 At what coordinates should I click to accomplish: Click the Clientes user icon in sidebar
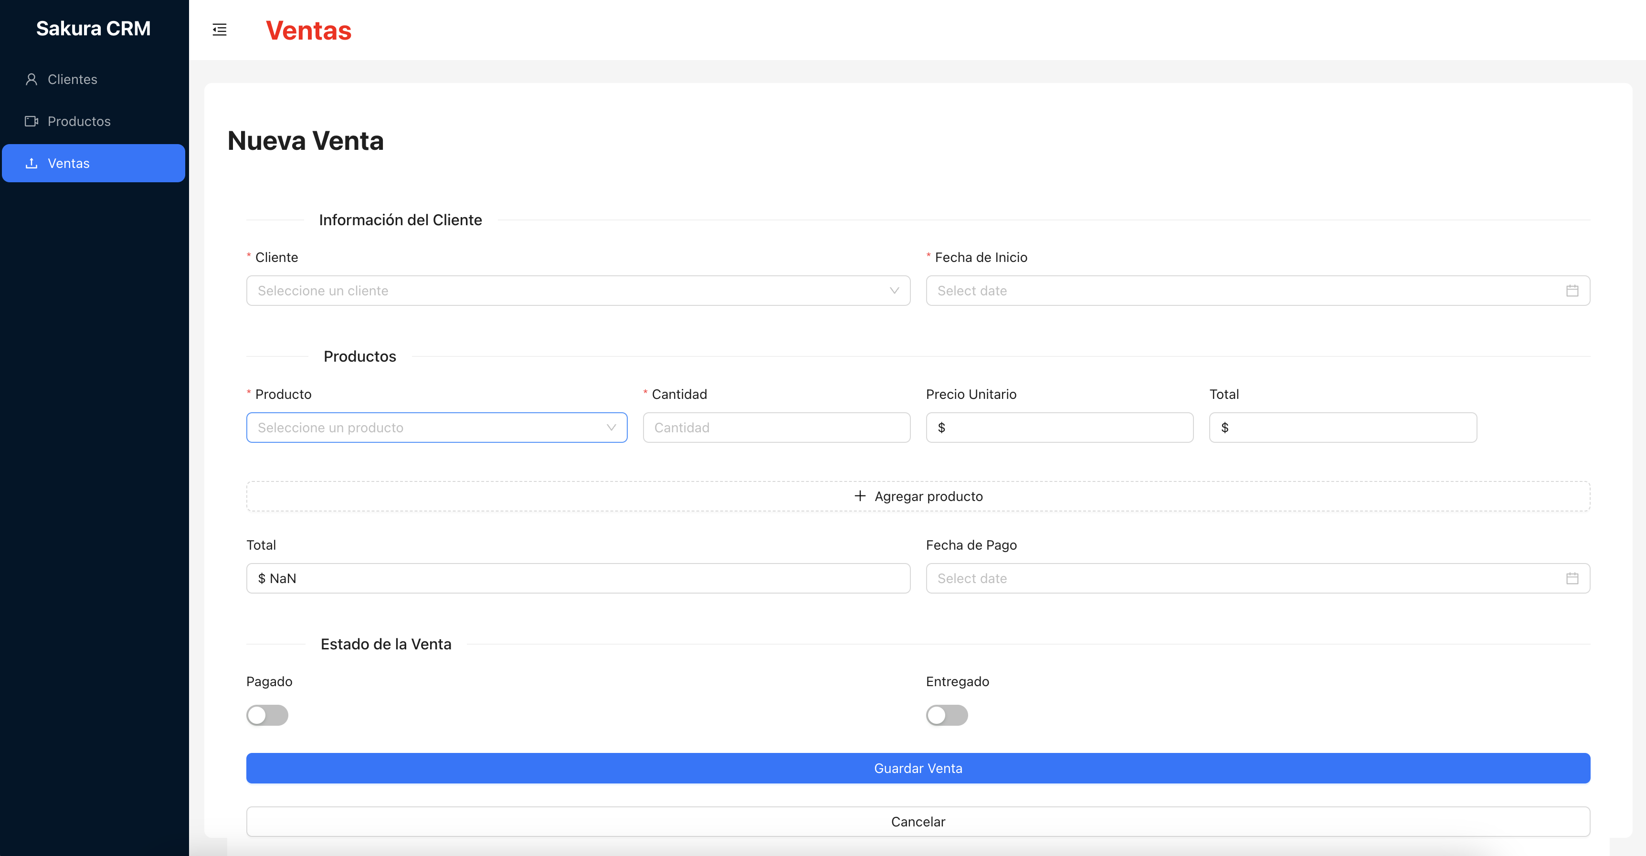[32, 79]
